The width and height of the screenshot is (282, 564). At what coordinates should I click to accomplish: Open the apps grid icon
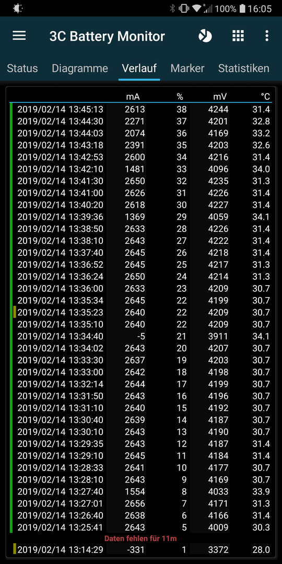pos(238,36)
